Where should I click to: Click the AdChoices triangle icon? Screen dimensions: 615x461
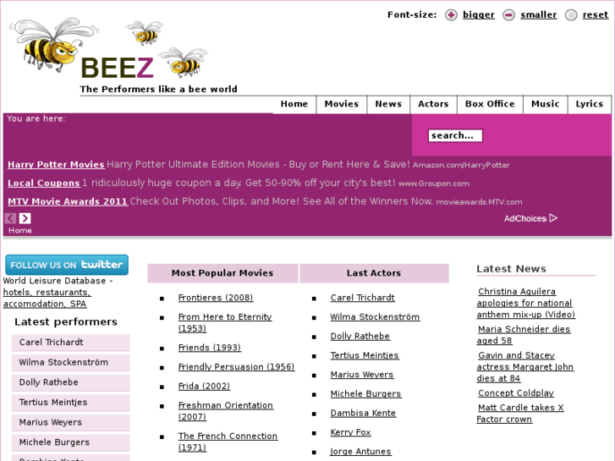[553, 218]
